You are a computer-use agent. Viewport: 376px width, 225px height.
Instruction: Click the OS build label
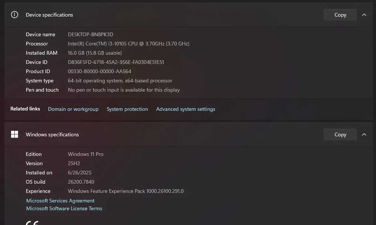(x=35, y=182)
